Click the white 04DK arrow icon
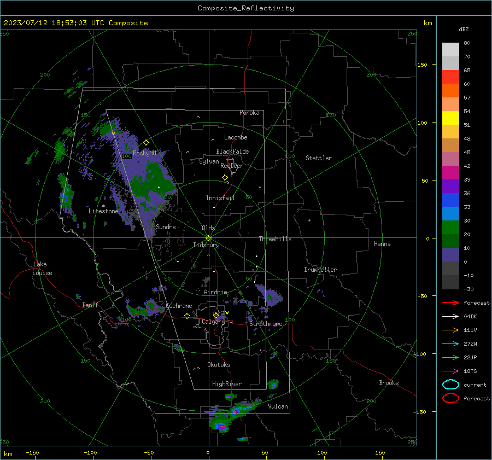Screen dimensions: 492x460 [450, 316]
